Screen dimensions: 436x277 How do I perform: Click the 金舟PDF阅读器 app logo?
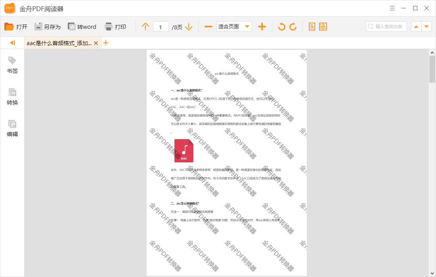coord(10,8)
